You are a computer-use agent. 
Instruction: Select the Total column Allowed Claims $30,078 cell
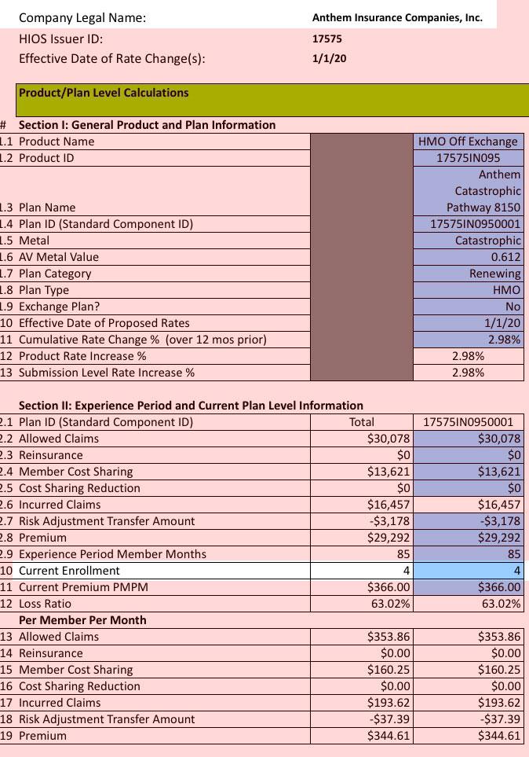click(362, 439)
